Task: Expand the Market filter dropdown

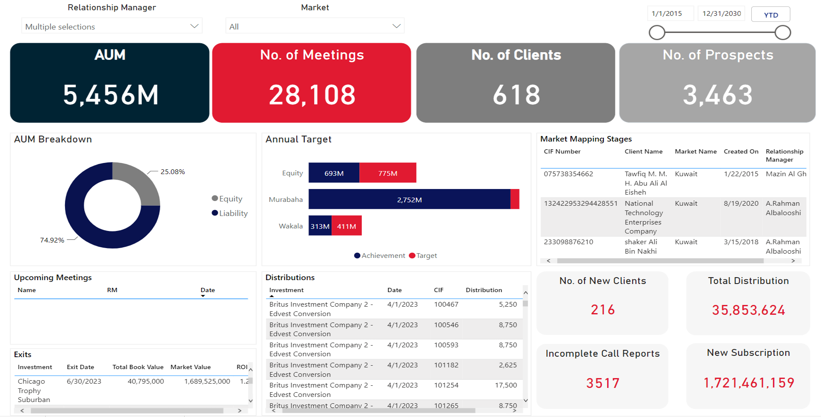Action: (315, 27)
